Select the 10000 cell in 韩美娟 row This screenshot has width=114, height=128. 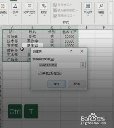69,46
